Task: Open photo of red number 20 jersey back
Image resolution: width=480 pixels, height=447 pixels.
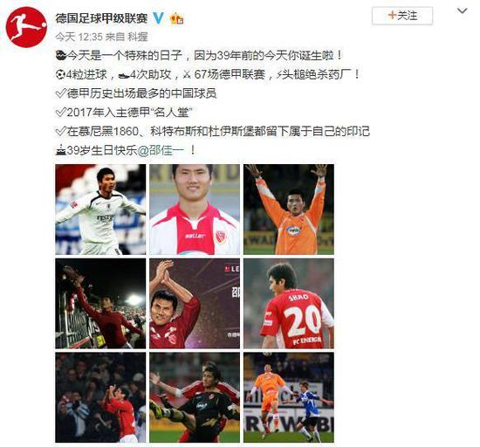Action: [x=289, y=304]
